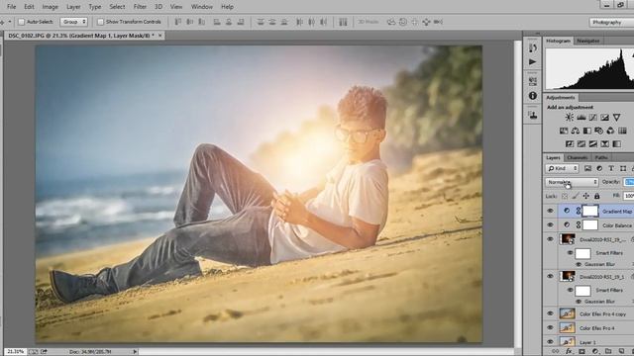Toggle lock all padlock icon
The width and height of the screenshot is (634, 356).
coord(596,196)
